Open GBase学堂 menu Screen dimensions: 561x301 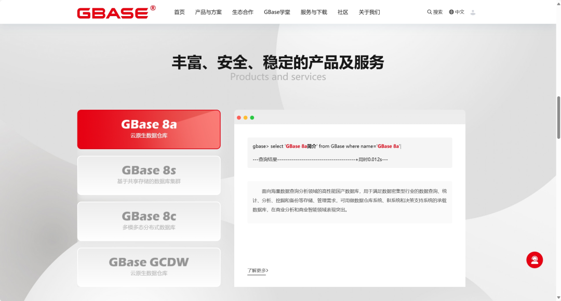tap(277, 12)
